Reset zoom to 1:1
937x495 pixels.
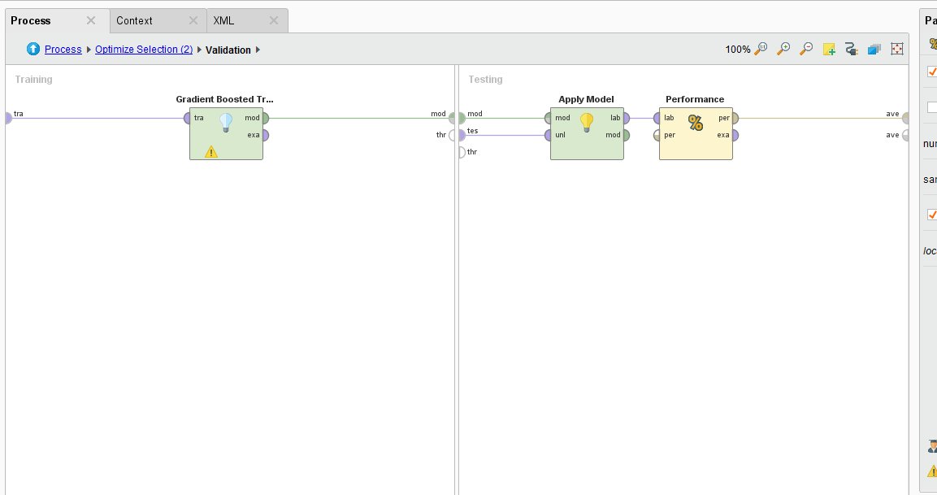761,49
